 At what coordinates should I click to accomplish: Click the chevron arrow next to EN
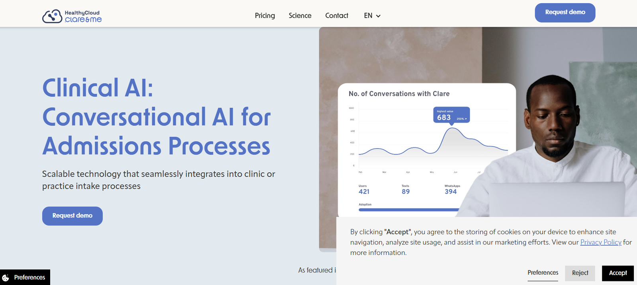click(378, 16)
